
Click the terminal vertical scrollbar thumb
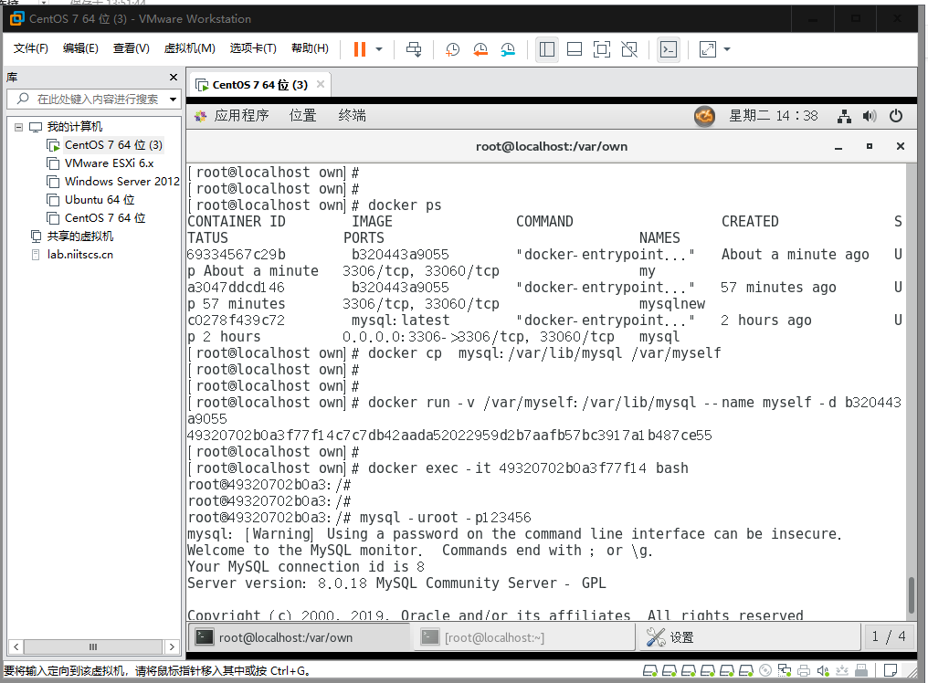pos(912,595)
